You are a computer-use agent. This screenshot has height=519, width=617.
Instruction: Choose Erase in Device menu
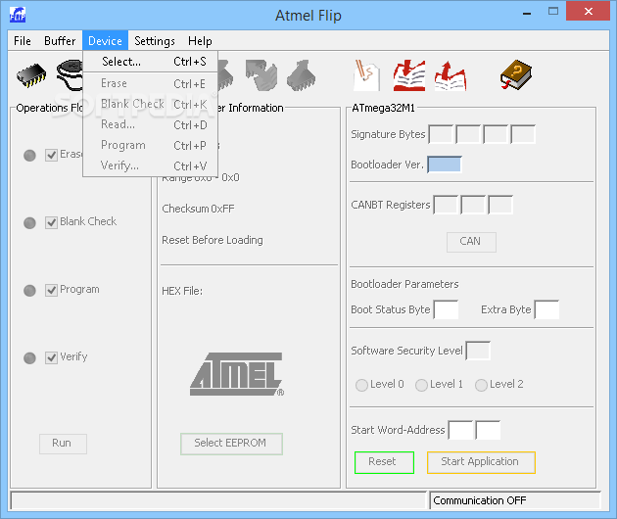point(150,83)
